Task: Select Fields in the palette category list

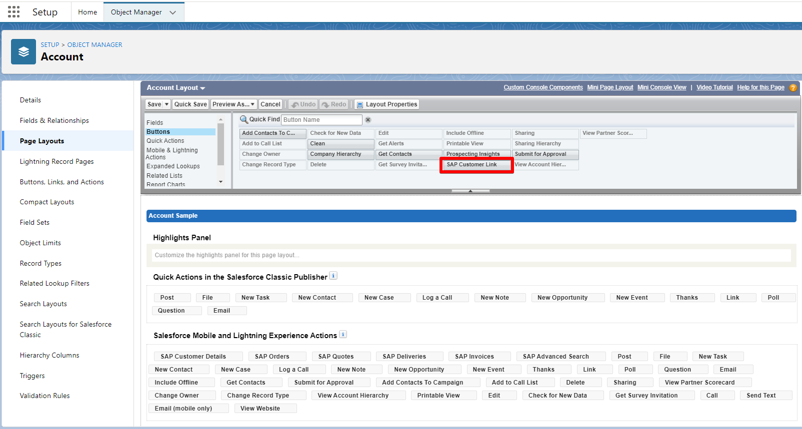Action: pyautogui.click(x=155, y=123)
